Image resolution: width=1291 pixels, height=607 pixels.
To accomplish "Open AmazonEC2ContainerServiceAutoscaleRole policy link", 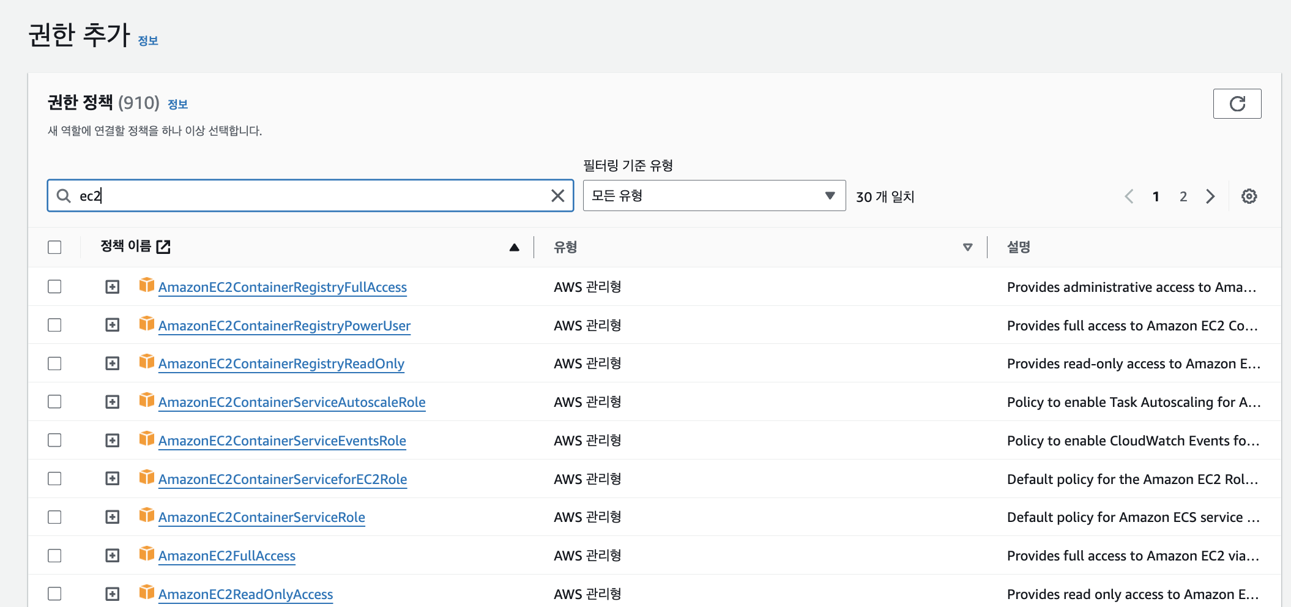I will 292,402.
